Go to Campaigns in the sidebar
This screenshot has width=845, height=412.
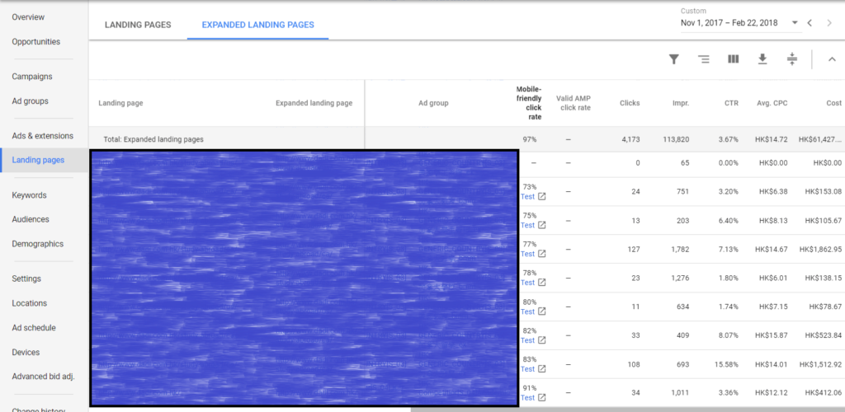(32, 77)
